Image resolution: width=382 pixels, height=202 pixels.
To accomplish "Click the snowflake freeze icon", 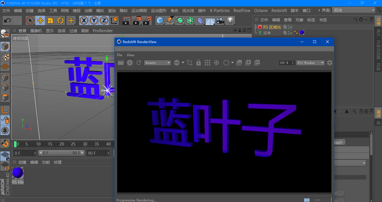I will (216, 63).
